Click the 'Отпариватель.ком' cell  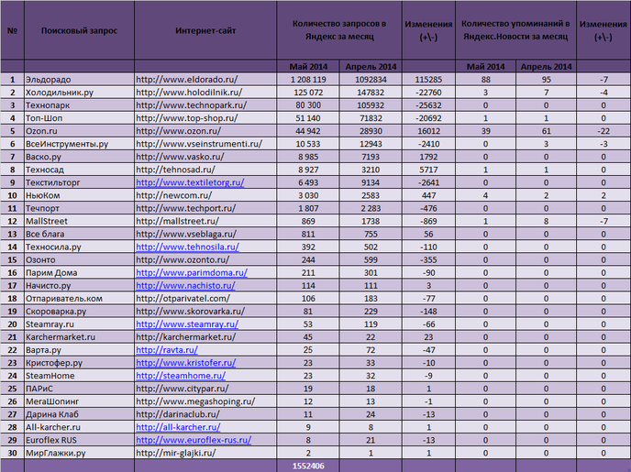79,298
